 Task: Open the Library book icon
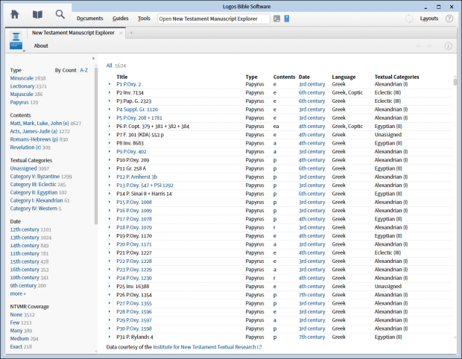pos(37,14)
